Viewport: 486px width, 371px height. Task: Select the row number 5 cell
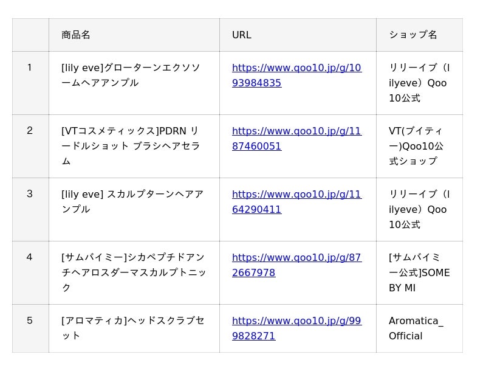[x=30, y=328]
